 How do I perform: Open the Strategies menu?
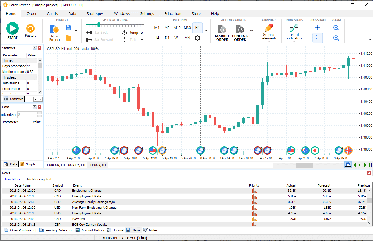click(95, 13)
